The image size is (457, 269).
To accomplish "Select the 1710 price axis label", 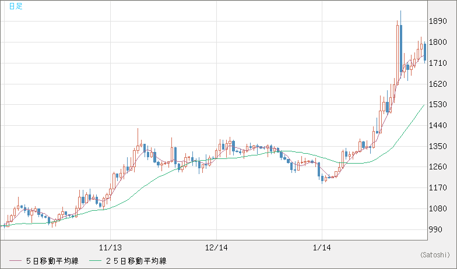I will tap(438, 63).
